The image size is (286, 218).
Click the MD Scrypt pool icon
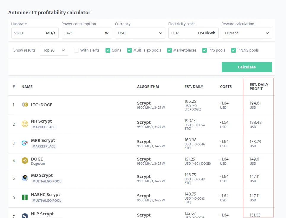[x=25, y=178]
